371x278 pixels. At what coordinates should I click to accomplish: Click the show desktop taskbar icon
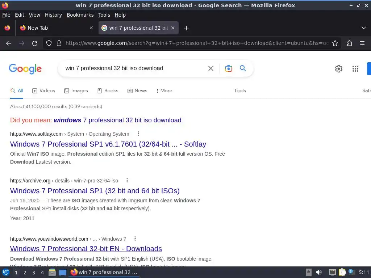pyautogui.click(x=63, y=272)
